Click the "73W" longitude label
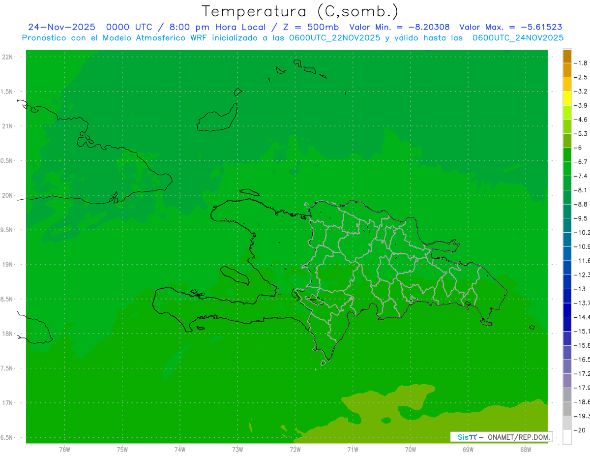 pos(237,449)
